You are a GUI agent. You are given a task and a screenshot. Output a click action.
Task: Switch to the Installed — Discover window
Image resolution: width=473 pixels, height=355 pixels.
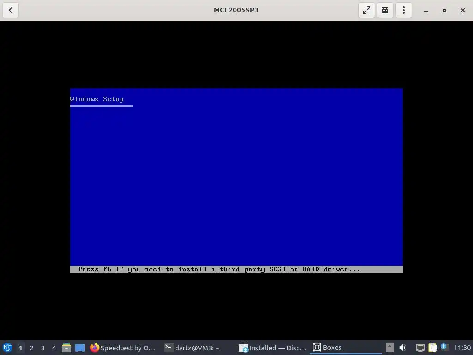[x=273, y=348]
